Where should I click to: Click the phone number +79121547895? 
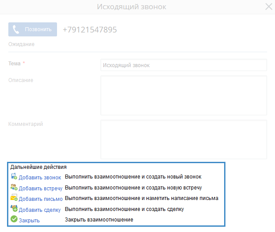(90, 30)
